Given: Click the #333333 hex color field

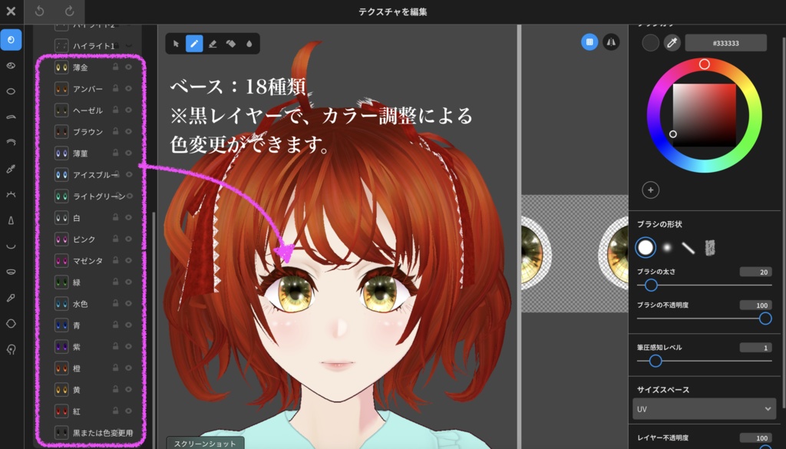Looking at the screenshot, I should [x=725, y=43].
